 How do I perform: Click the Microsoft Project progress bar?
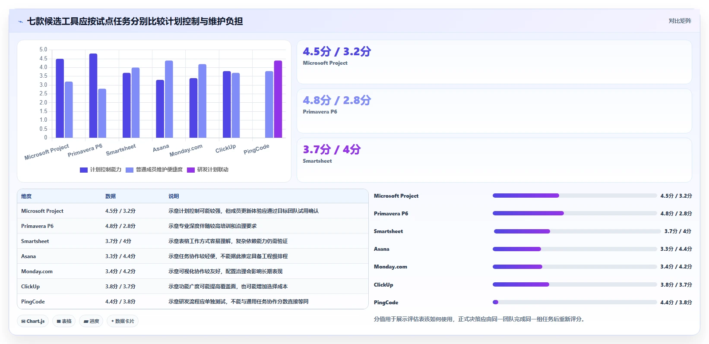[x=575, y=196]
